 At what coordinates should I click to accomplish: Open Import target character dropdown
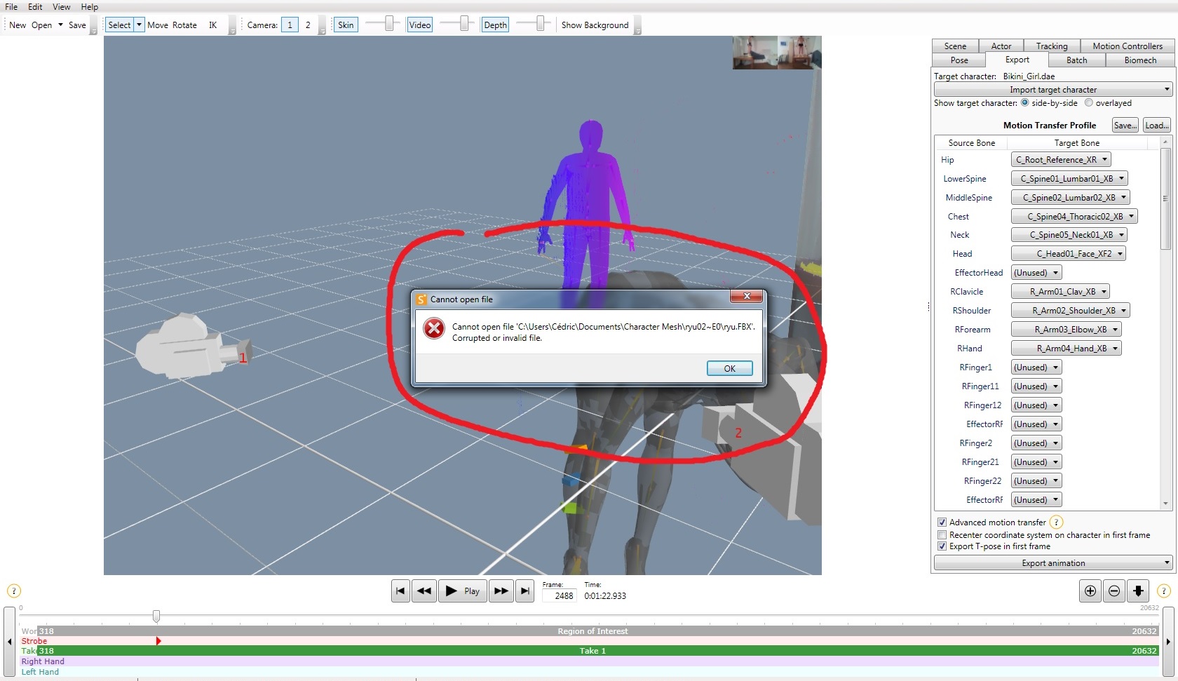click(x=1053, y=90)
